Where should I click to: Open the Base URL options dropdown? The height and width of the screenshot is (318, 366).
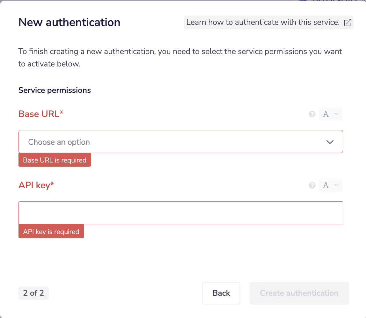180,142
